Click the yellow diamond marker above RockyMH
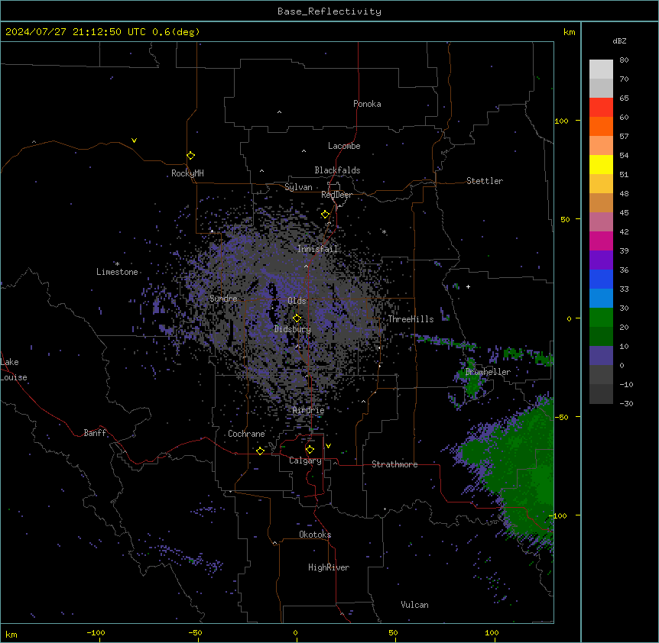Image resolution: width=659 pixels, height=643 pixels. [x=190, y=155]
